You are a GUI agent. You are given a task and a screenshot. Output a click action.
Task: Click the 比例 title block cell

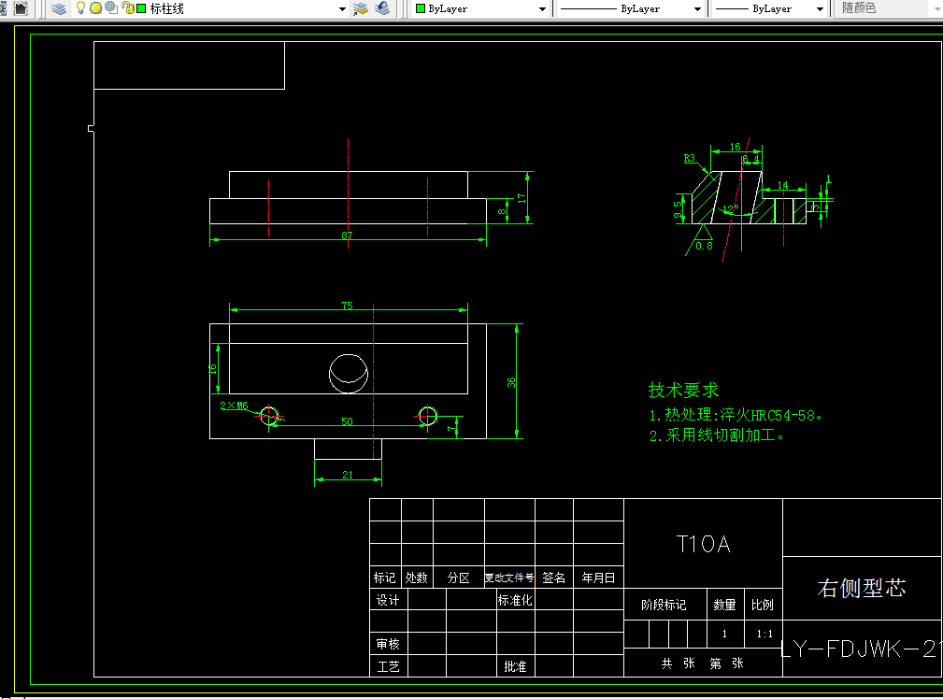(763, 604)
